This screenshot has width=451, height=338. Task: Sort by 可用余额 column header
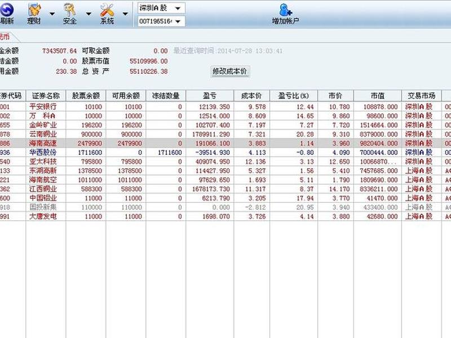click(126, 96)
